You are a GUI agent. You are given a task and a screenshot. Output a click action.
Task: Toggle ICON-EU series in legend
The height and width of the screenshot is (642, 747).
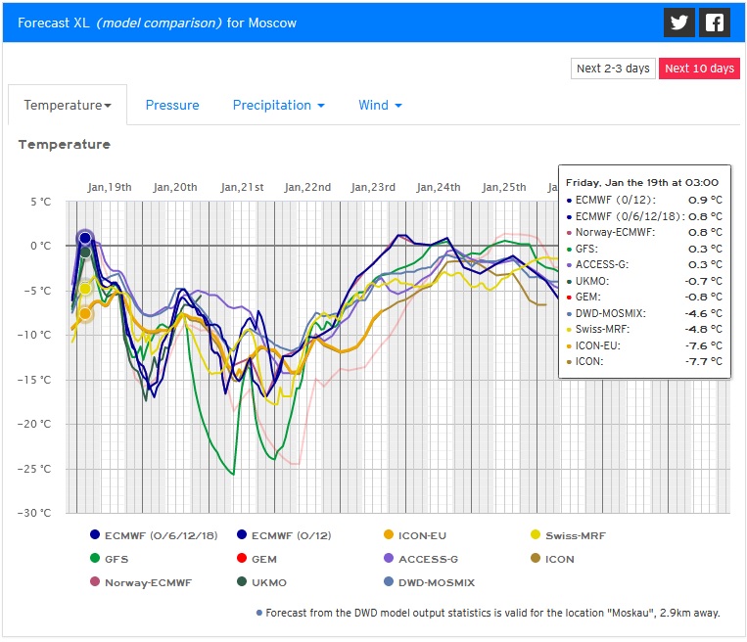pos(415,535)
